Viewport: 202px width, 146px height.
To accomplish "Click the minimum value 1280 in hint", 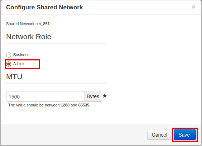I will pyautogui.click(x=65, y=105).
